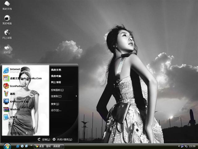Launch IconPackager from the Start menu
This screenshot has width=198, height=149.
tap(15, 86)
